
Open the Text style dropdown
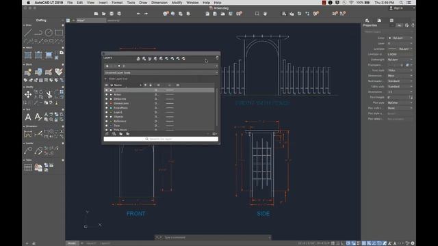pyautogui.click(x=400, y=70)
